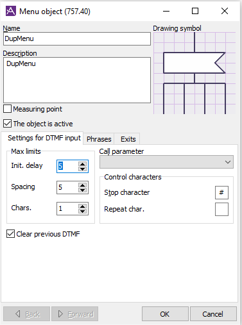Screen dimensions: 242x325
Task: Increase the Init. delay value with up arrow
Action: 82,164
